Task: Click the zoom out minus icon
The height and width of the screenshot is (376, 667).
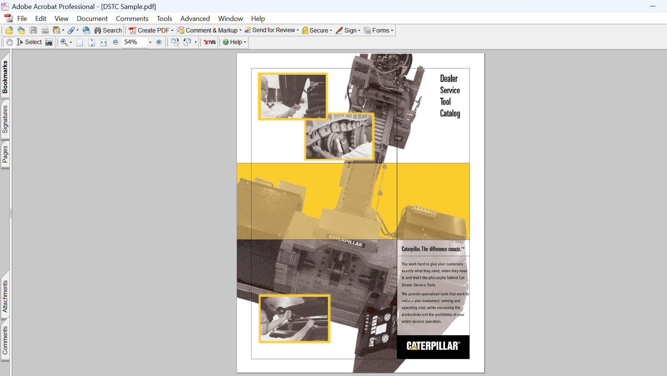Action: click(116, 42)
